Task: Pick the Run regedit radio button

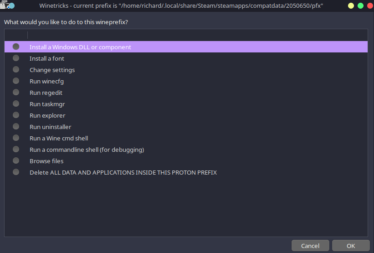Action: 16,93
